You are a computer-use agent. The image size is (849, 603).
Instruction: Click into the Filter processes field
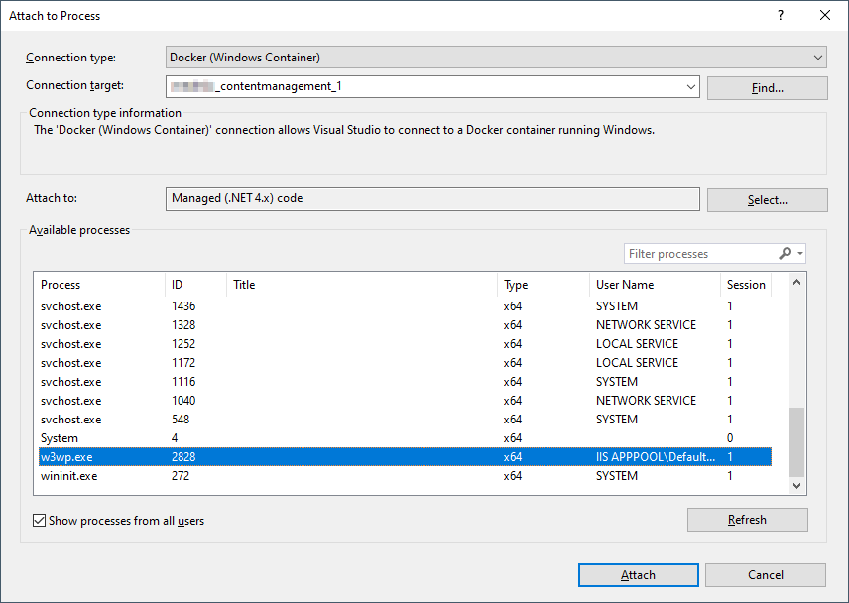[x=701, y=253]
